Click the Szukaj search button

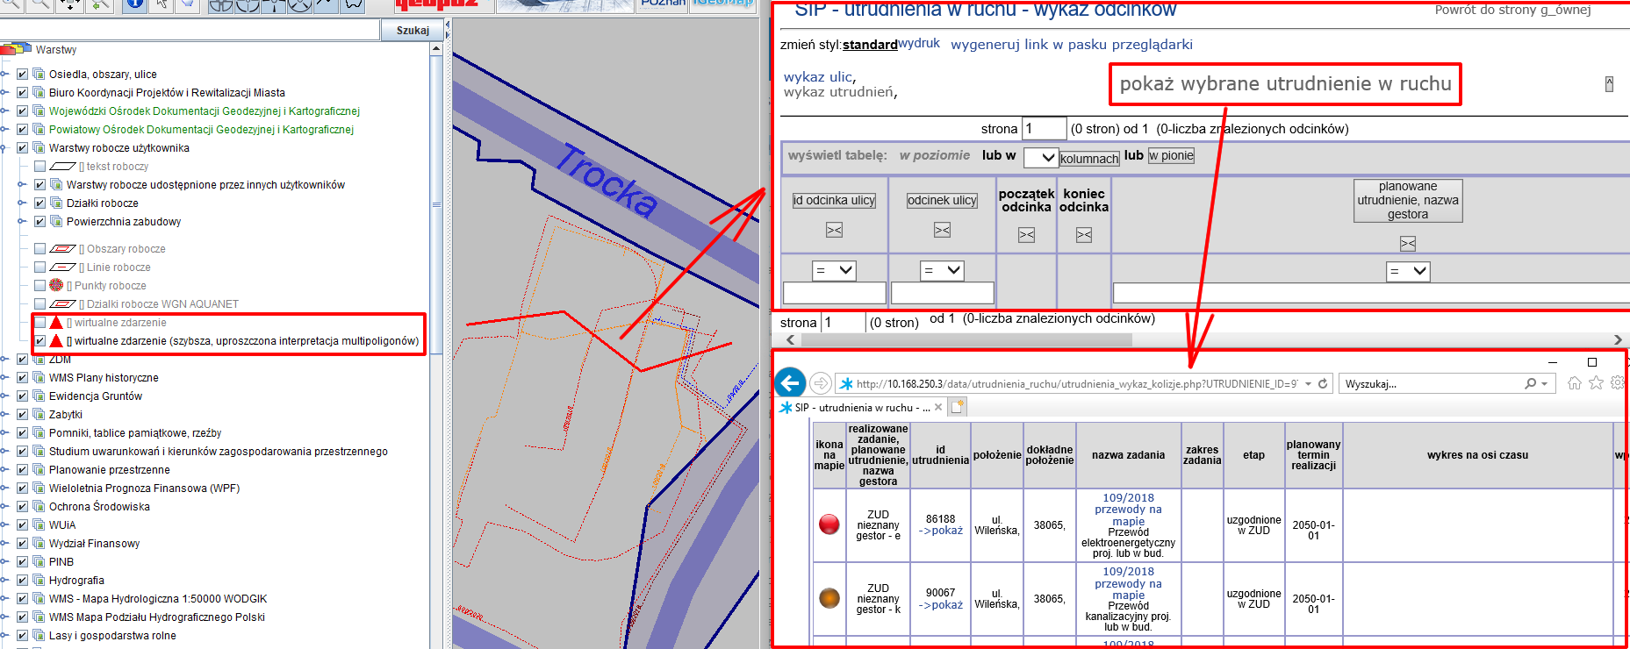[x=413, y=31]
